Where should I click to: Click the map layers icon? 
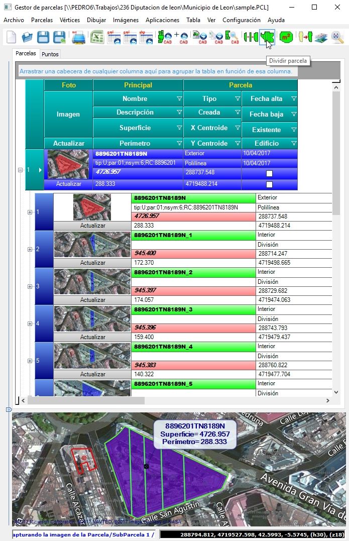[321, 37]
